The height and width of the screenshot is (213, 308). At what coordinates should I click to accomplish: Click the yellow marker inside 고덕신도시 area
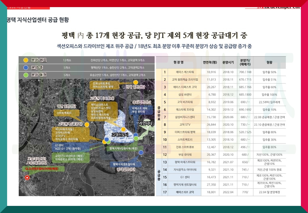click(x=123, y=129)
